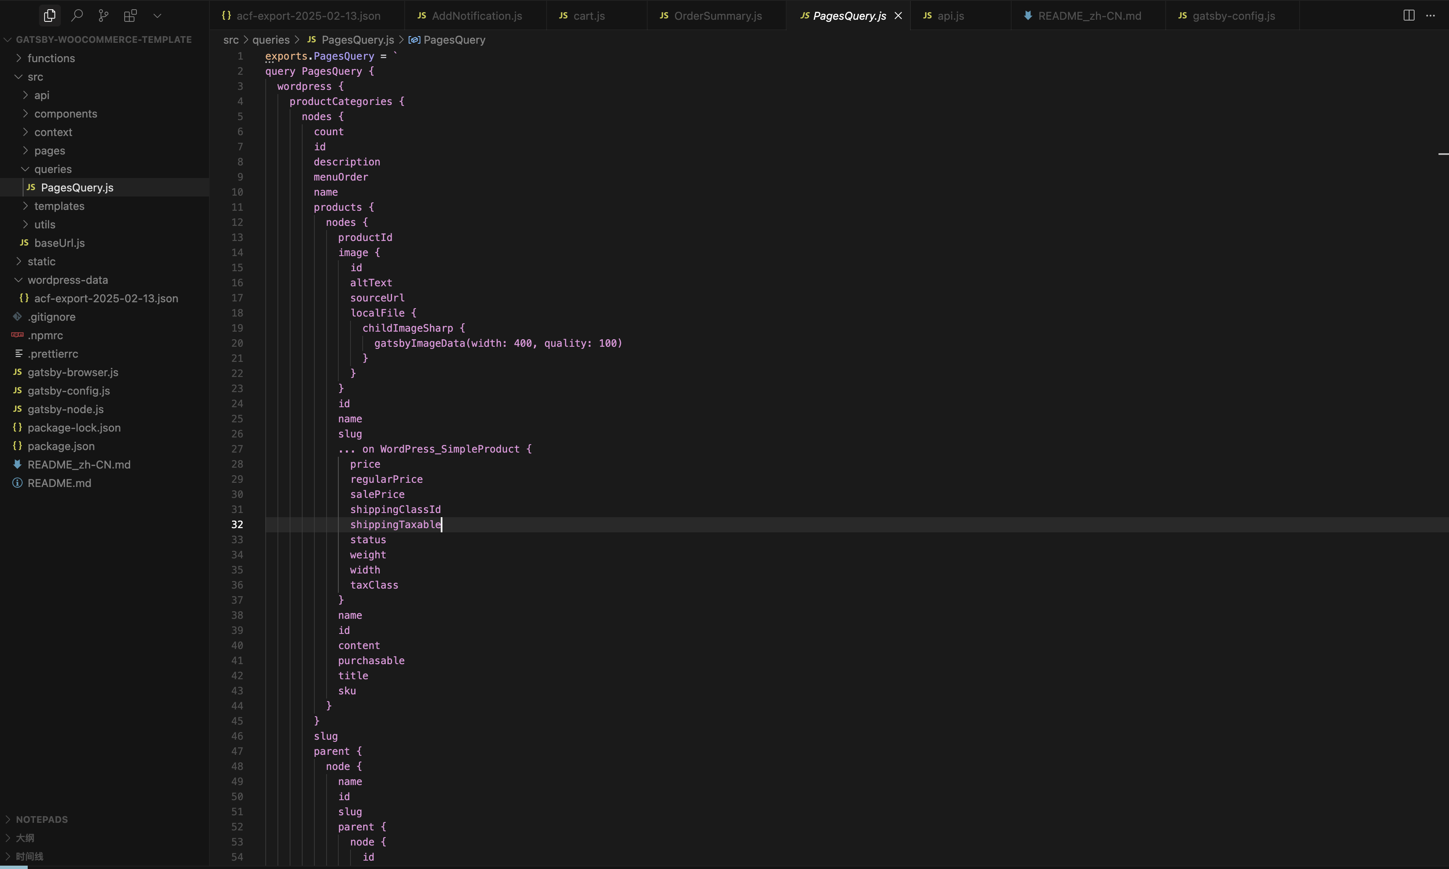Click line number 27 in gutter

point(237,449)
